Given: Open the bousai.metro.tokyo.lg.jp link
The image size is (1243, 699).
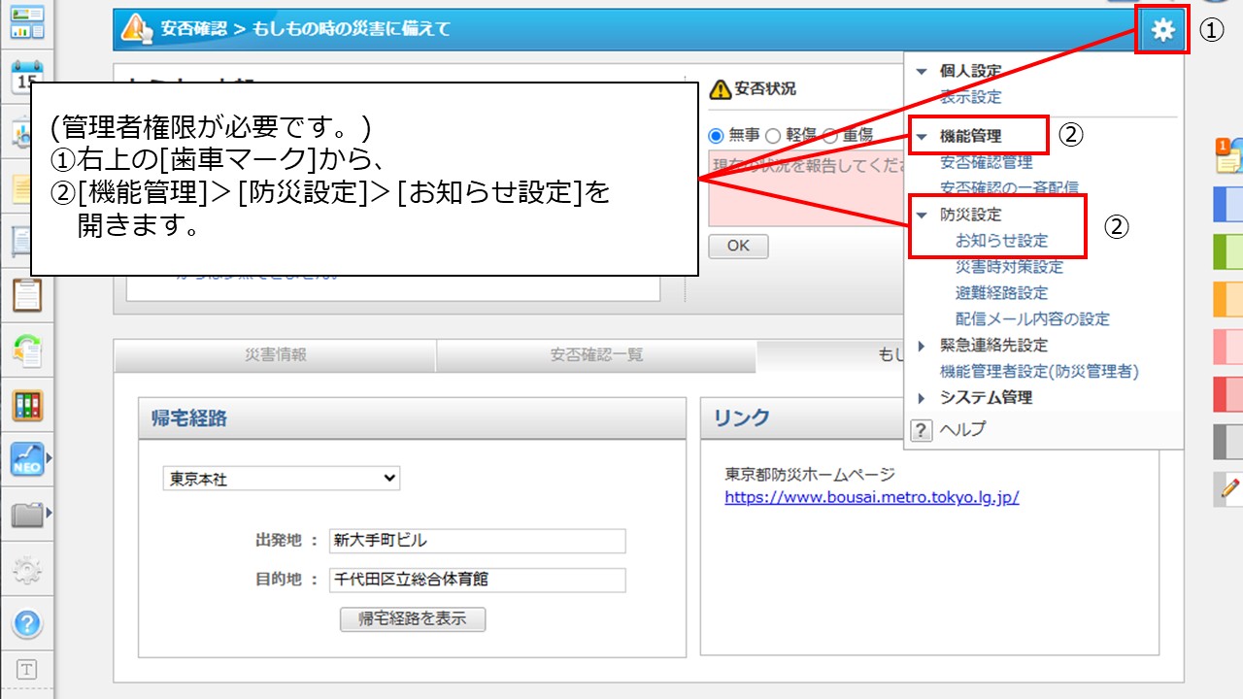Looking at the screenshot, I should tap(872, 498).
